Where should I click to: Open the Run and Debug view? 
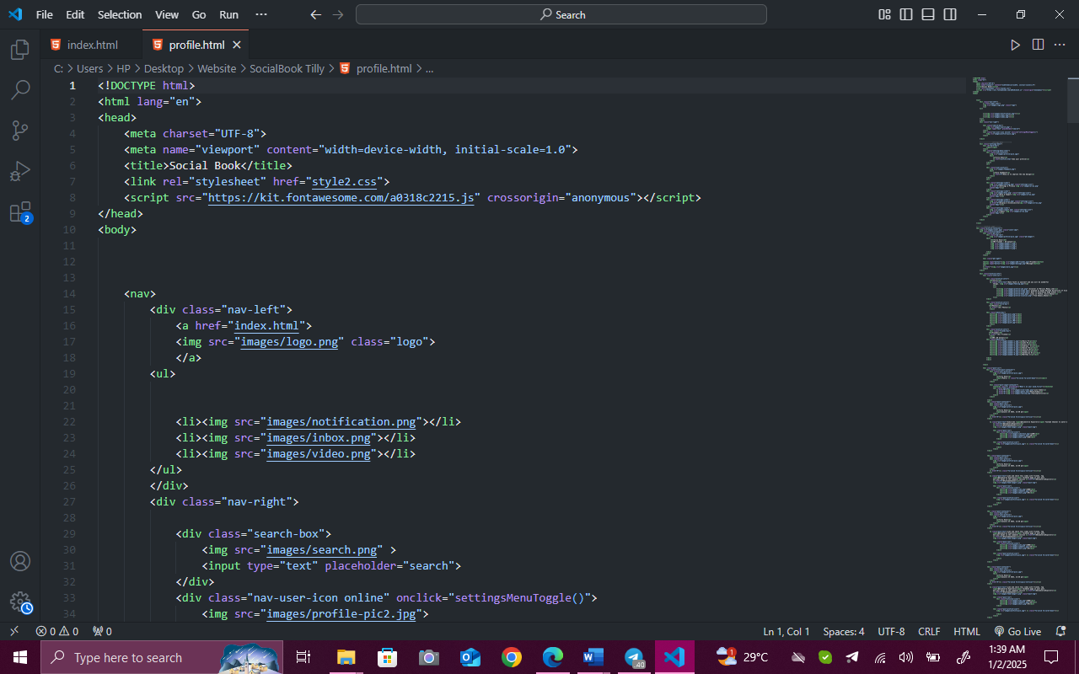[20, 171]
